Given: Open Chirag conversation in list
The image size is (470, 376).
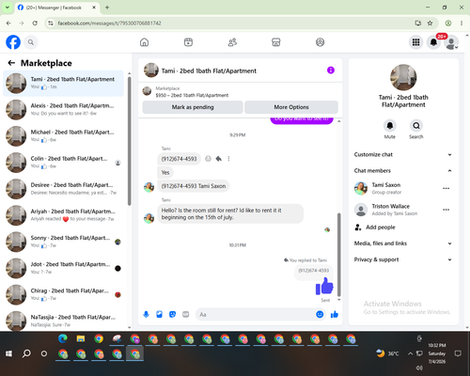Looking at the screenshot, I should (63, 295).
